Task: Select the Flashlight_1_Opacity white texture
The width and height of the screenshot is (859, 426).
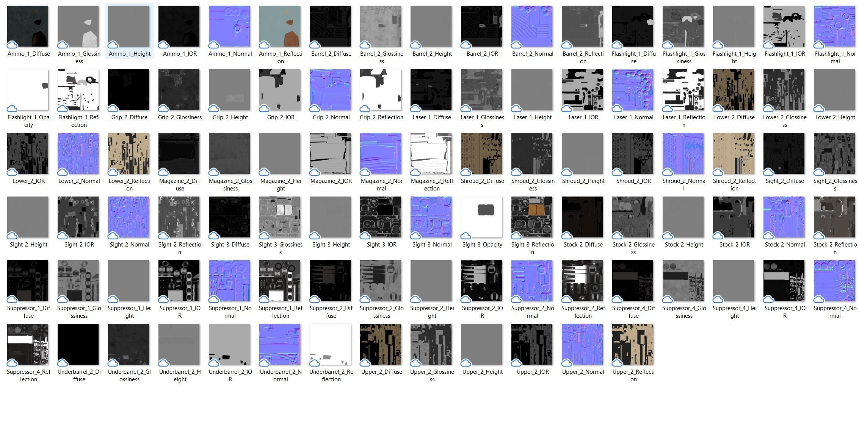Action: (28, 90)
